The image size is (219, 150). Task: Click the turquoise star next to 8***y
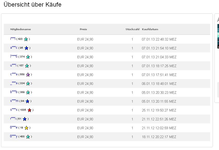[x=28, y=137]
